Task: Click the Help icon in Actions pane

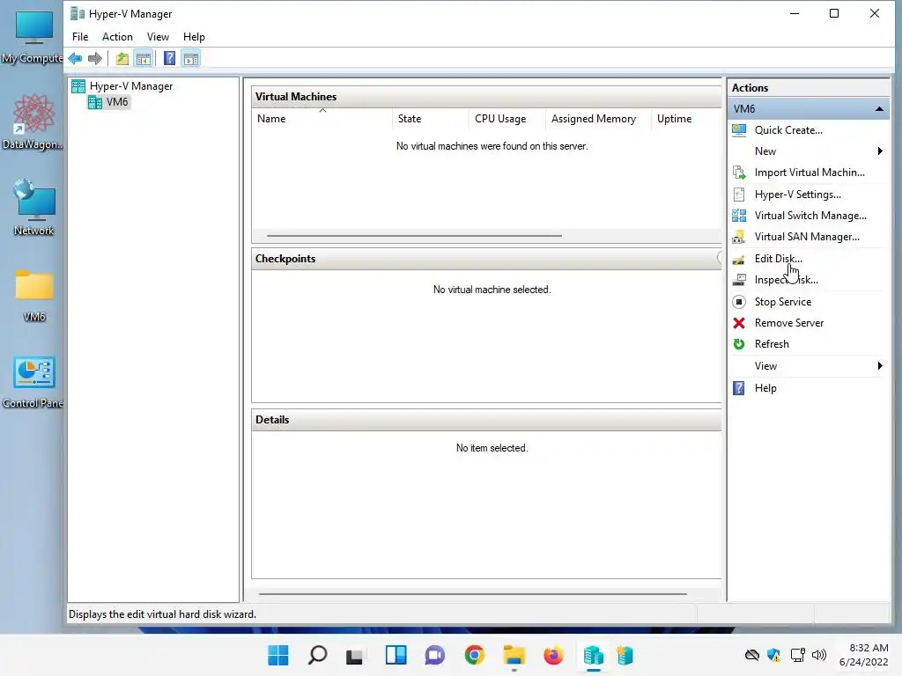Action: click(x=739, y=388)
